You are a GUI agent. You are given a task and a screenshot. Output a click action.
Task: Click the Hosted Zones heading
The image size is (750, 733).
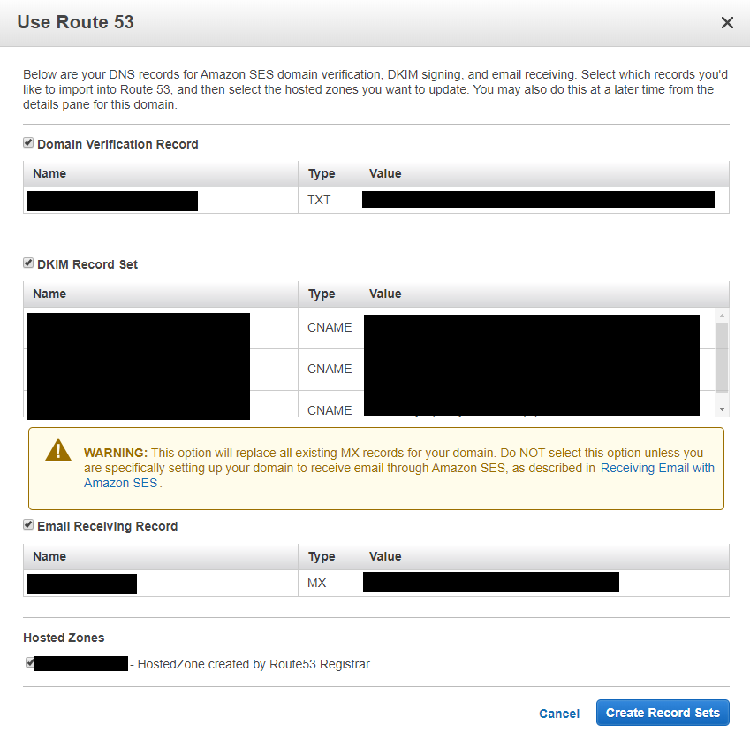64,638
